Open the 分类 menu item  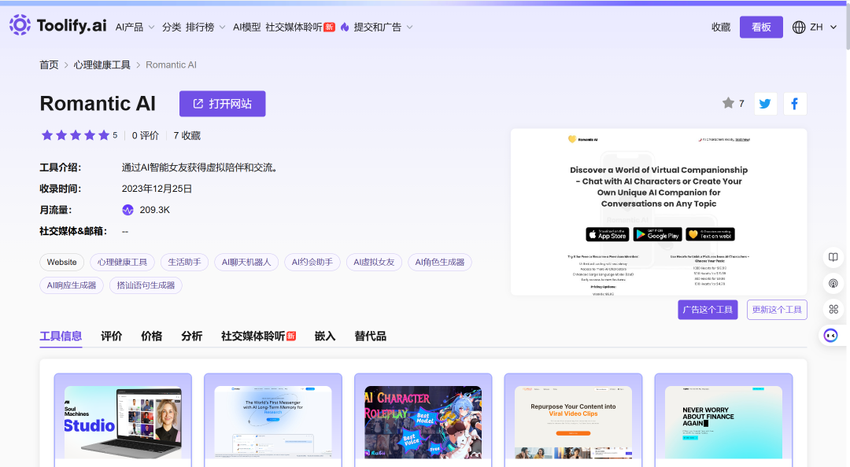[172, 27]
